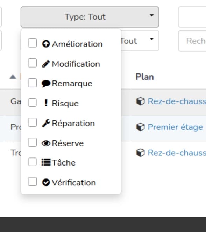This screenshot has height=232, width=206.
Task: Click the Amélioration upward arrow icon
Action: [x=46, y=44]
